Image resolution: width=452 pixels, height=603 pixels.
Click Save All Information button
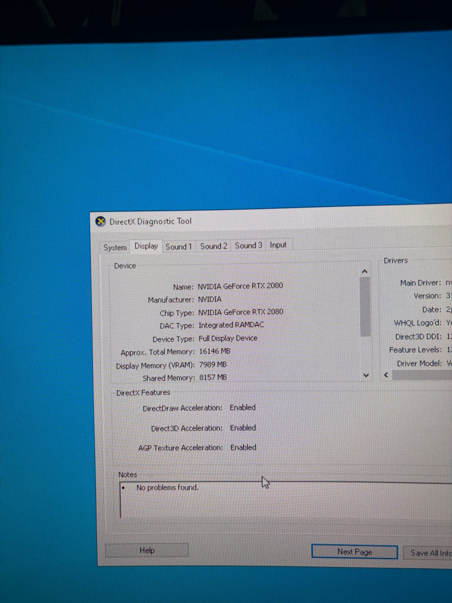[x=428, y=553]
